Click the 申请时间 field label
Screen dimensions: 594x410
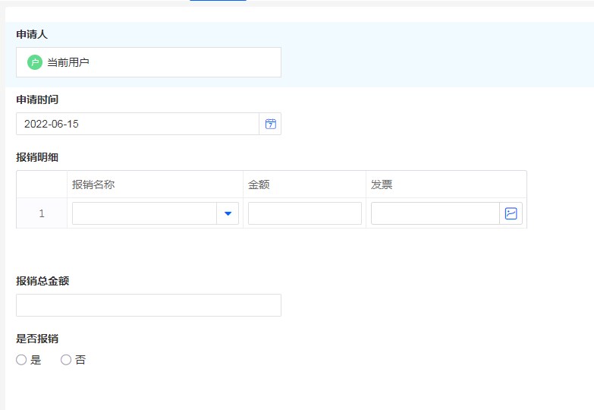[37, 99]
